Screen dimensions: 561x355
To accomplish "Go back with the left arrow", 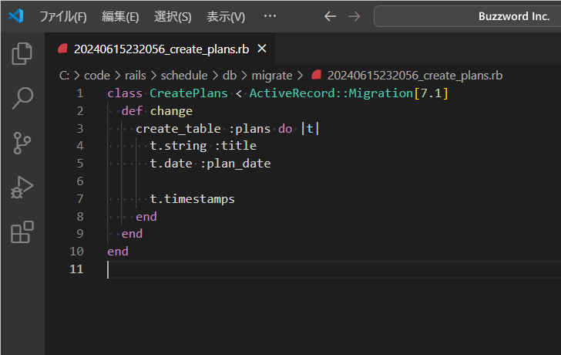I will pyautogui.click(x=330, y=16).
